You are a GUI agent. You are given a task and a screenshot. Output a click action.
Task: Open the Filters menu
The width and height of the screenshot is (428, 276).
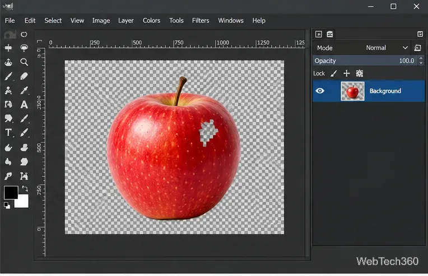[x=201, y=21]
